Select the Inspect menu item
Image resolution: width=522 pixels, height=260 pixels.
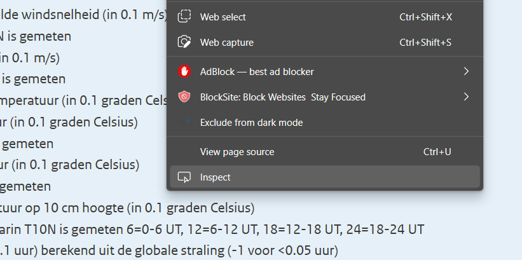[325, 177]
